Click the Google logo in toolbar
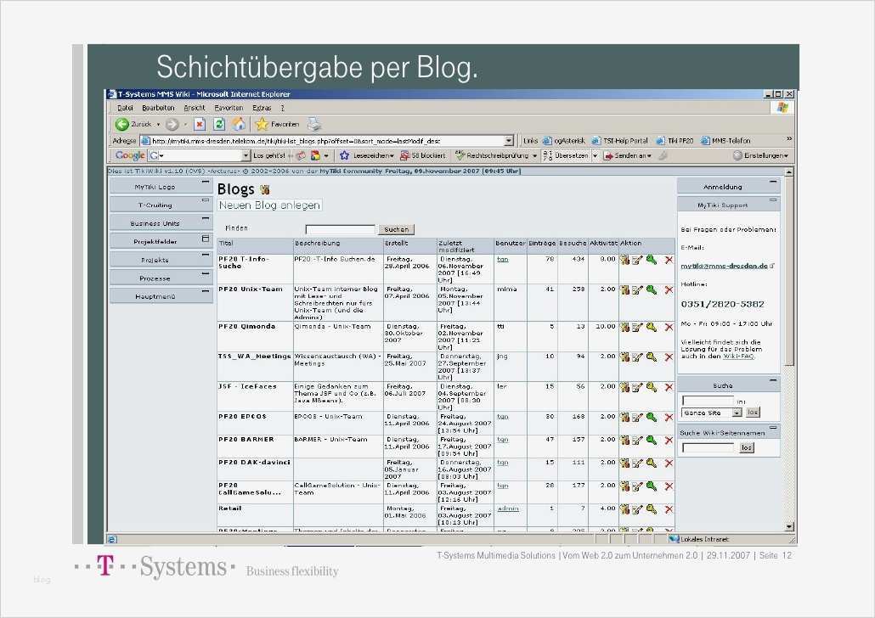This screenshot has height=618, width=875. [x=130, y=155]
